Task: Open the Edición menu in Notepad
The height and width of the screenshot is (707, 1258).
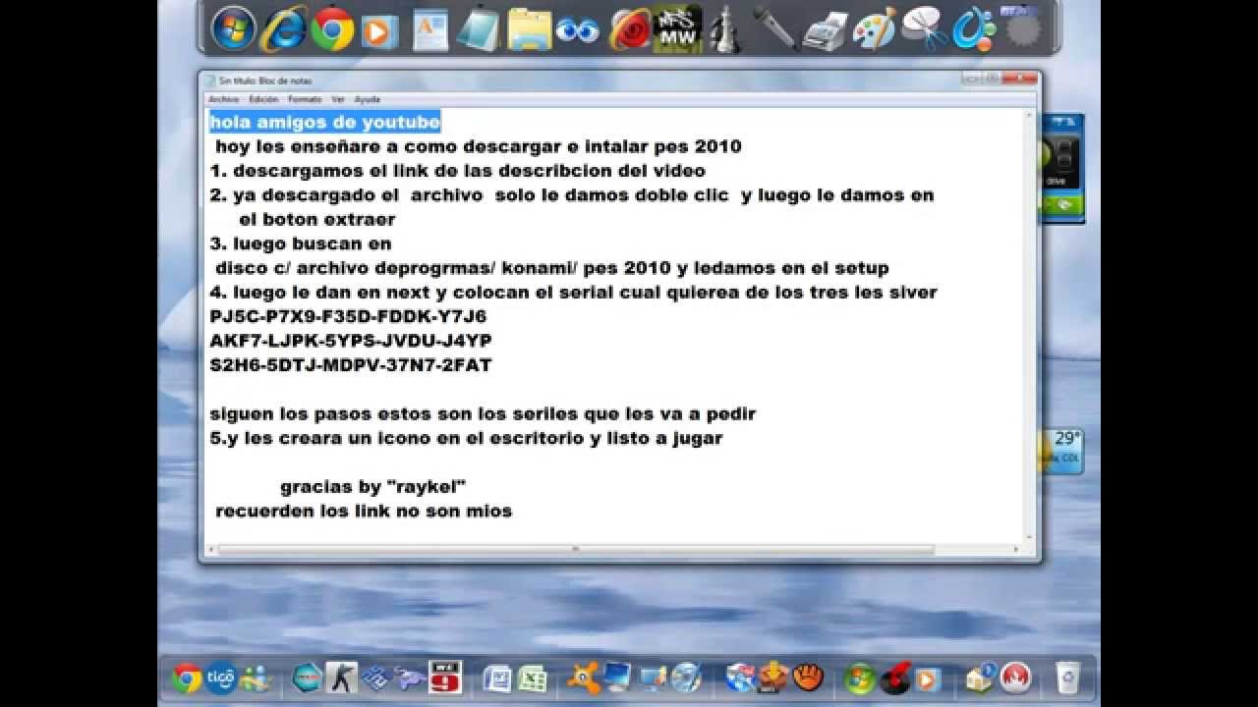Action: click(263, 99)
